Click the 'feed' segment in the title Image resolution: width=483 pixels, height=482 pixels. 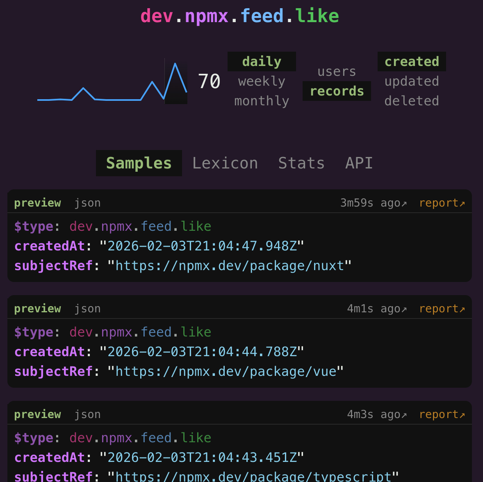tap(262, 16)
